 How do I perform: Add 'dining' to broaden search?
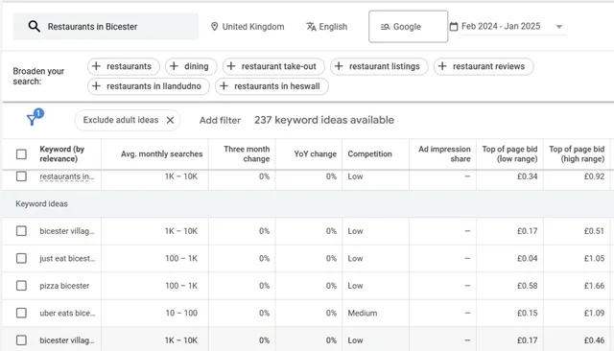(191, 66)
